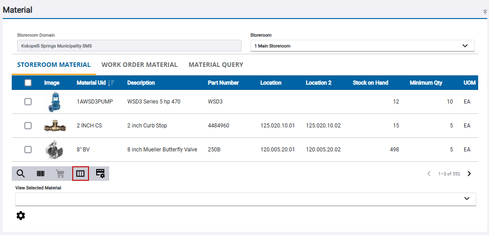489x235 pixels.
Task: Open the column chooser icon
Action: [x=80, y=174]
